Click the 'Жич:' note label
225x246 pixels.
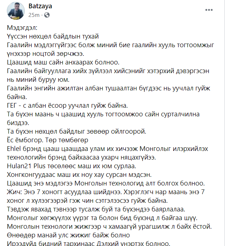14,192
